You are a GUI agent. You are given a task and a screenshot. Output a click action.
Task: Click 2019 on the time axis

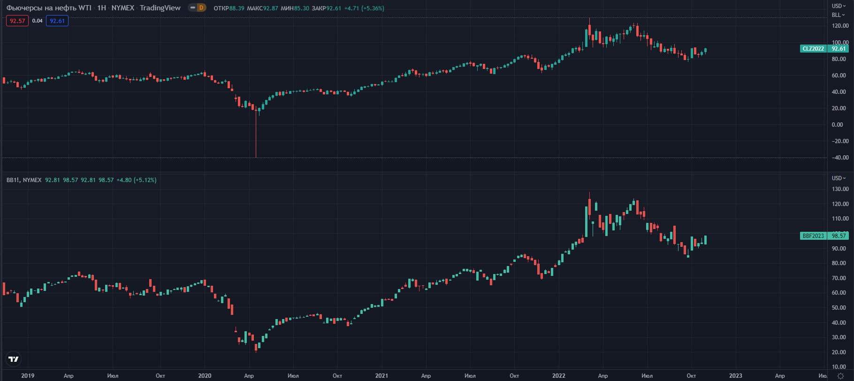[28, 375]
